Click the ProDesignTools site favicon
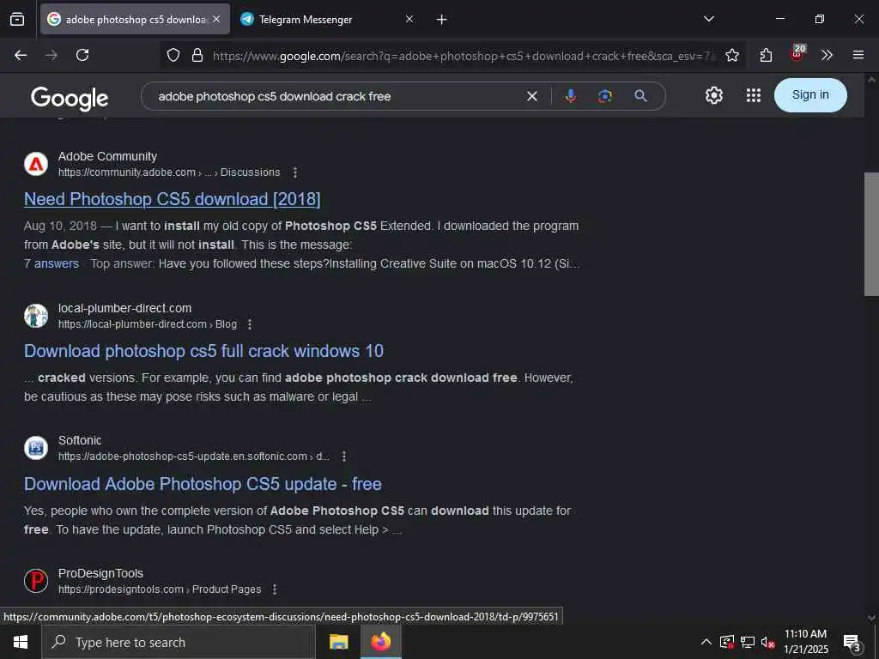879x659 pixels. coord(36,581)
